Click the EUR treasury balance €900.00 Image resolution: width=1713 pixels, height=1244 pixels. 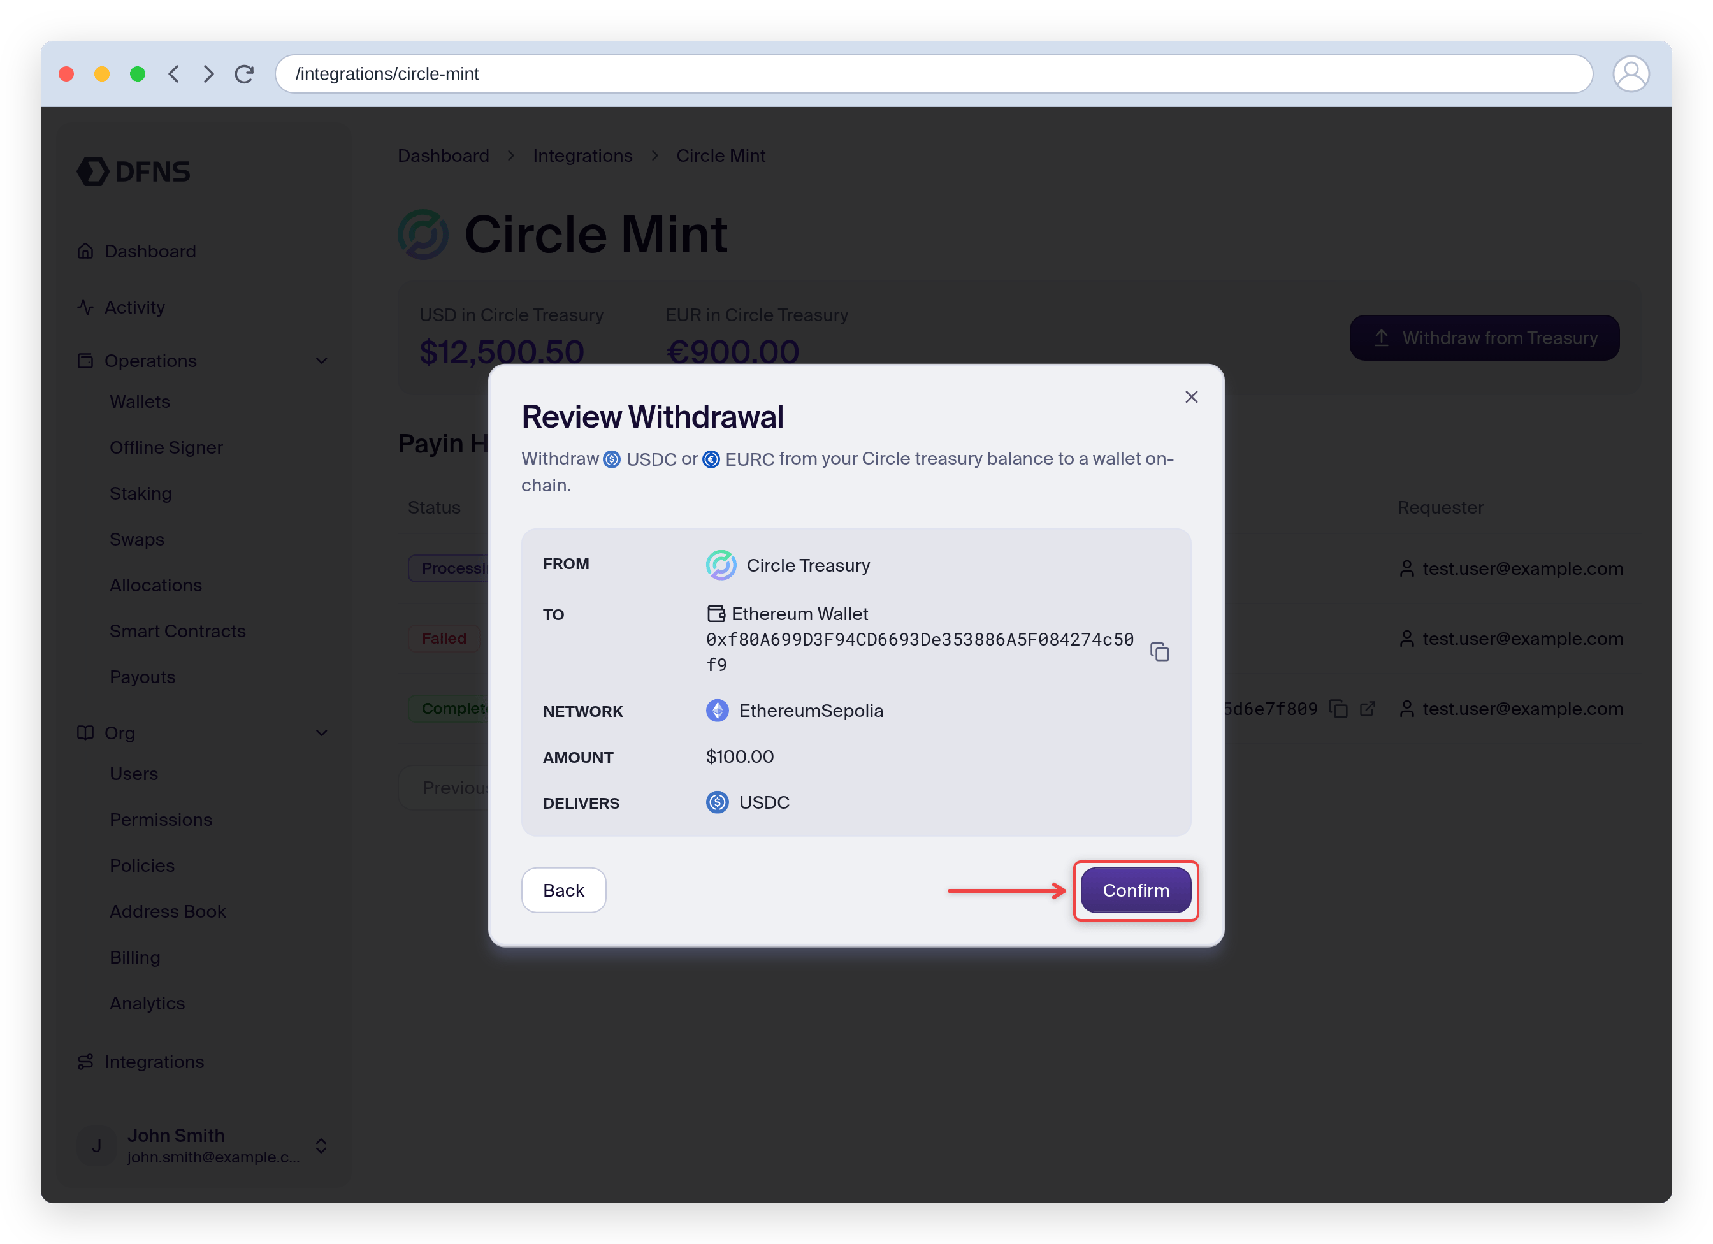point(732,351)
